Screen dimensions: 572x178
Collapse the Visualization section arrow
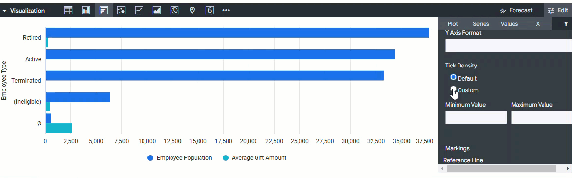[5, 11]
